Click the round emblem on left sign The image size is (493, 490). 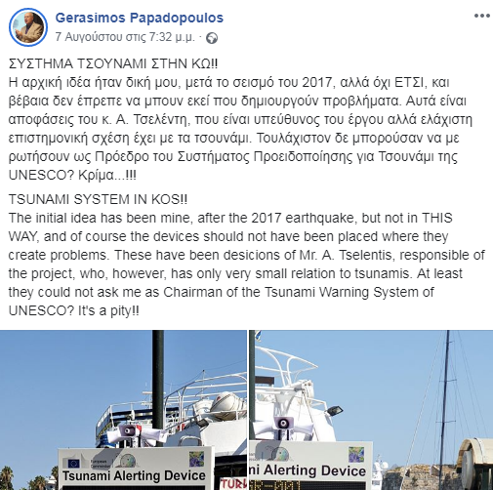click(128, 462)
